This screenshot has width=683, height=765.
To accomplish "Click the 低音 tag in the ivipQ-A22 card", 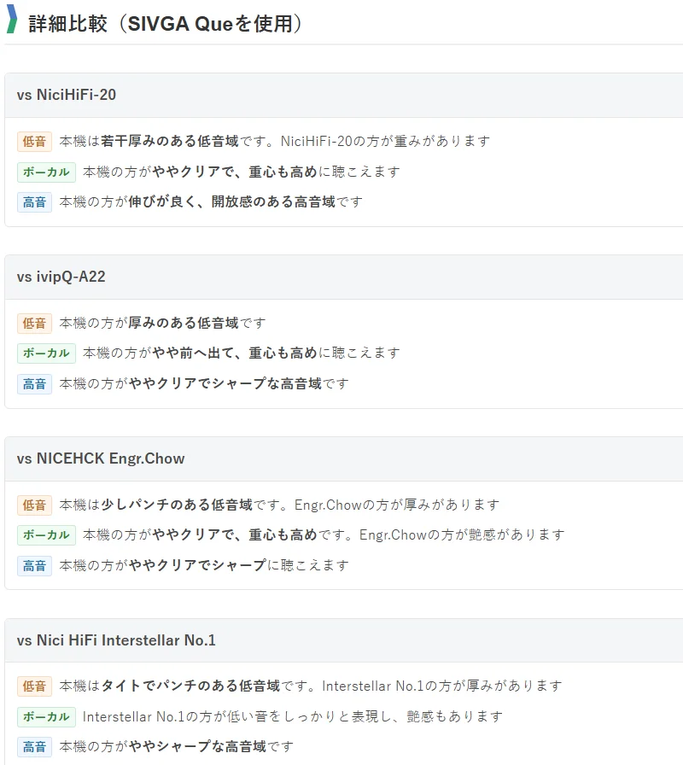I will [x=34, y=324].
